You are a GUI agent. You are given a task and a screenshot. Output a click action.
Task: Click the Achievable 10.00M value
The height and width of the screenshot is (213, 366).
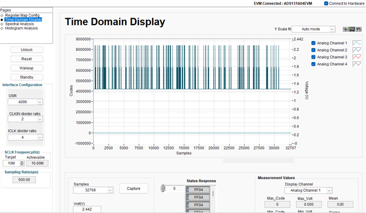pos(37,163)
